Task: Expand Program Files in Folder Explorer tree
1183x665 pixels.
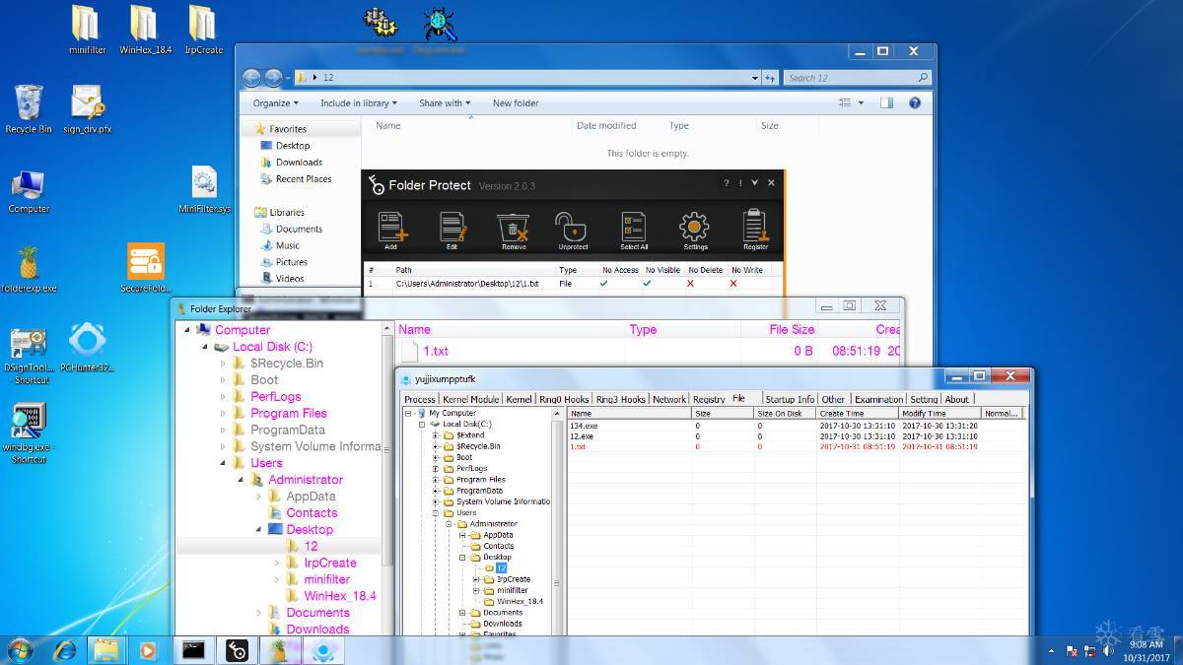Action: pos(223,414)
